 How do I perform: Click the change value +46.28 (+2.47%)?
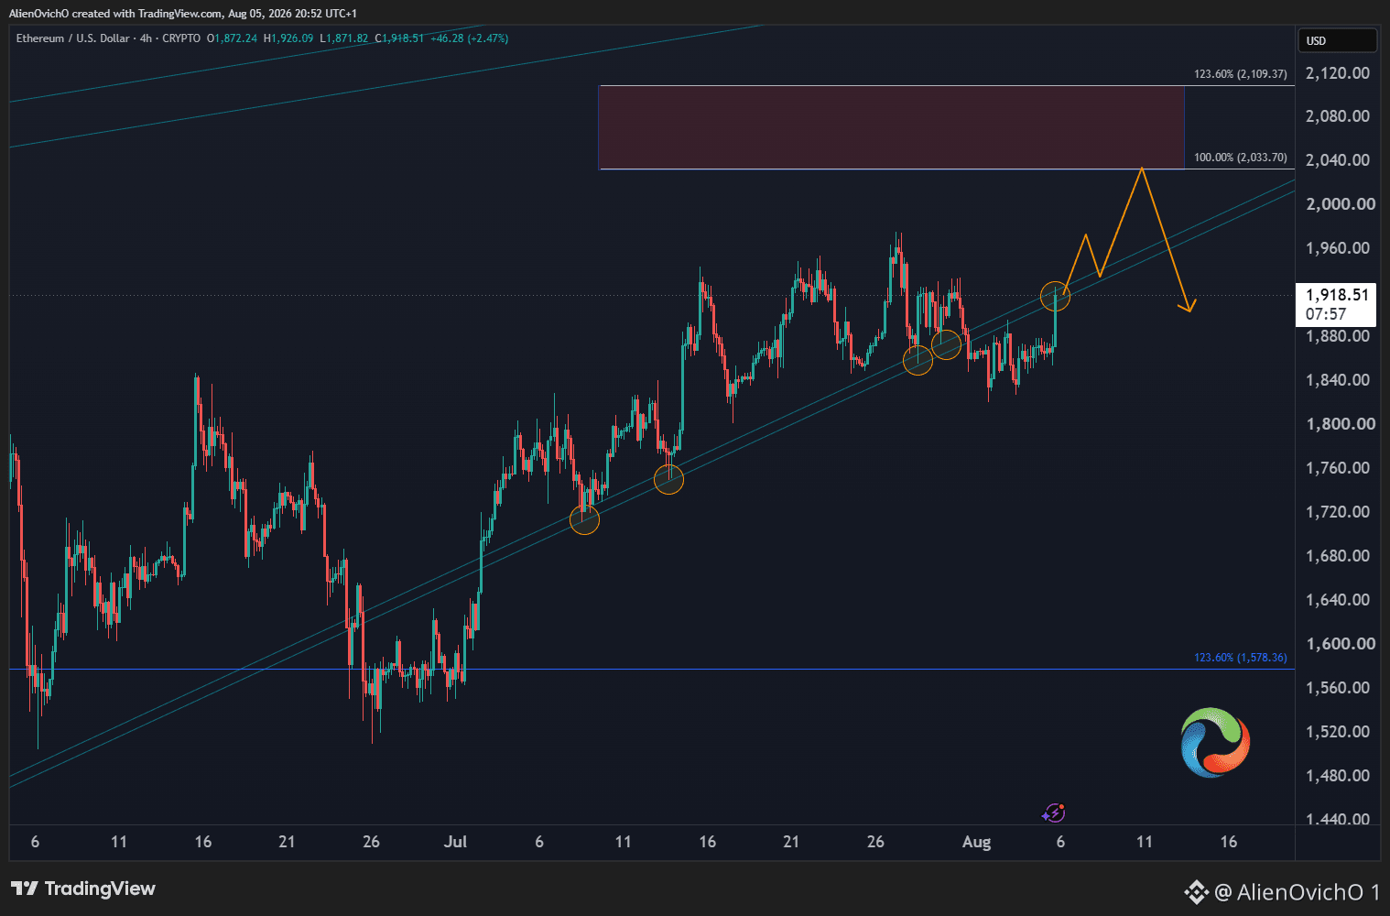(x=470, y=38)
